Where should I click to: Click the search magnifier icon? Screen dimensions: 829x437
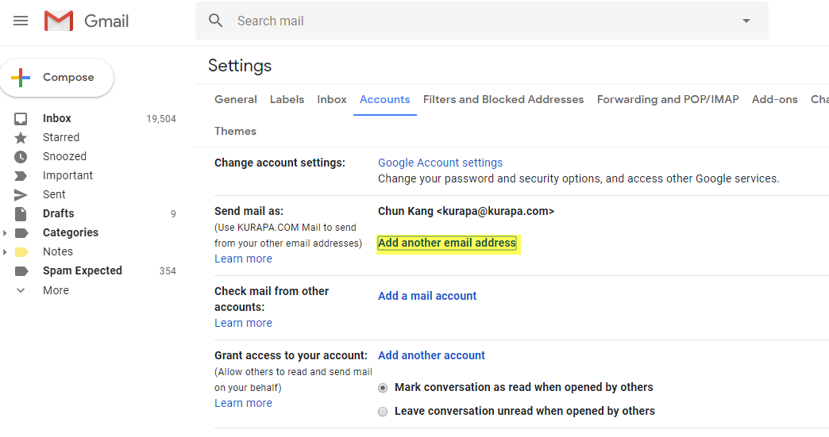tap(216, 21)
